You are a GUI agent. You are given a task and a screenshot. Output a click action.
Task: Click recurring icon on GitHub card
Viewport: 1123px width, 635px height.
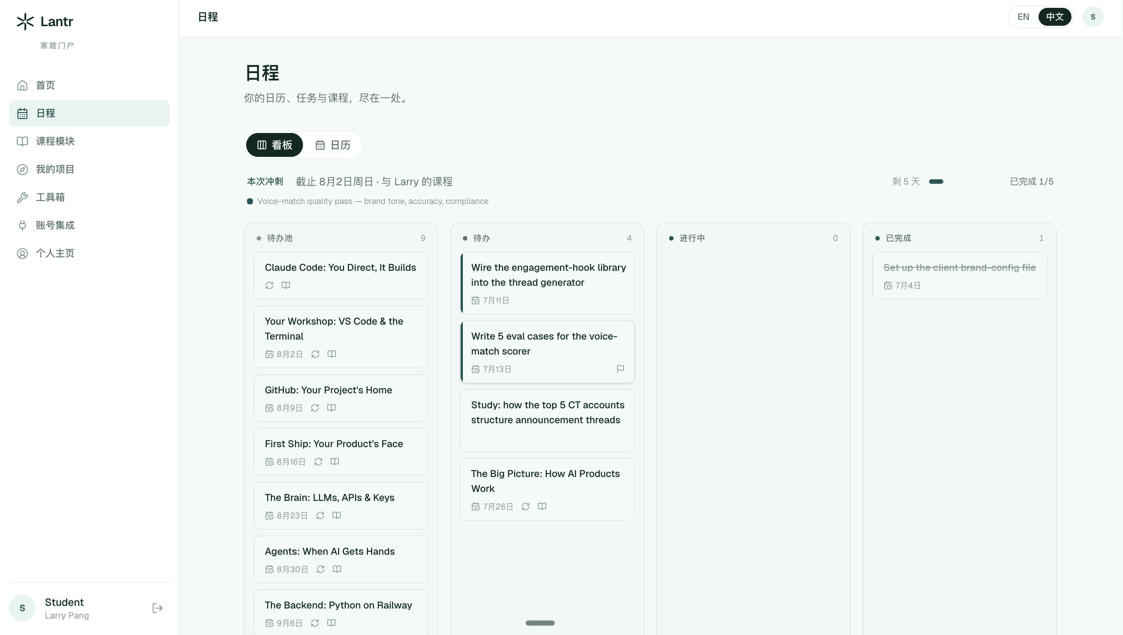[x=315, y=408]
